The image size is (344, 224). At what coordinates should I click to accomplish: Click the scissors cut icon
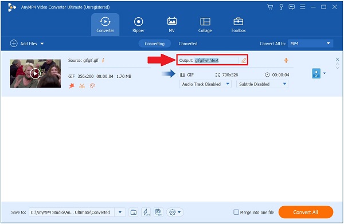point(82,86)
